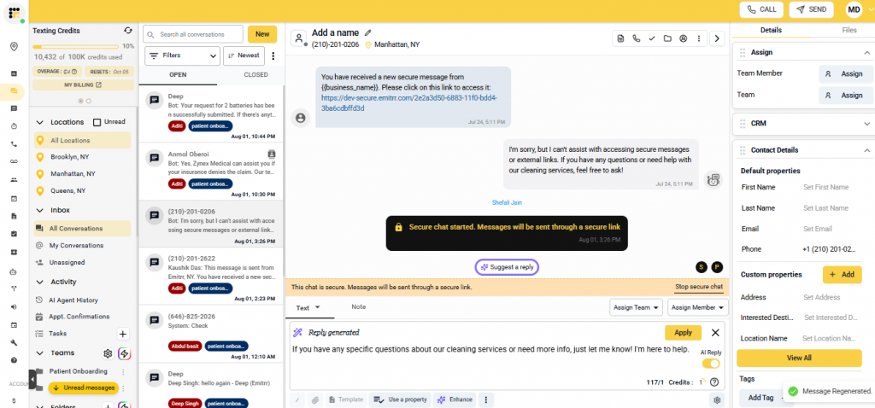Screen dimensions: 875x408
Task: Collapse the Contact Details section
Action: click(x=866, y=150)
